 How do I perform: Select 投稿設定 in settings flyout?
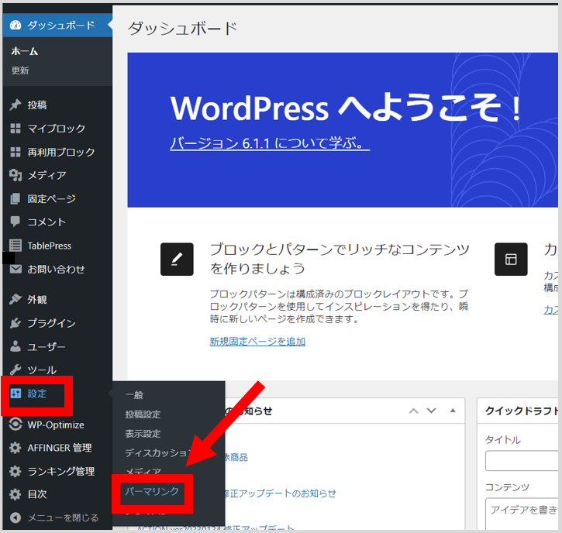[x=143, y=414]
